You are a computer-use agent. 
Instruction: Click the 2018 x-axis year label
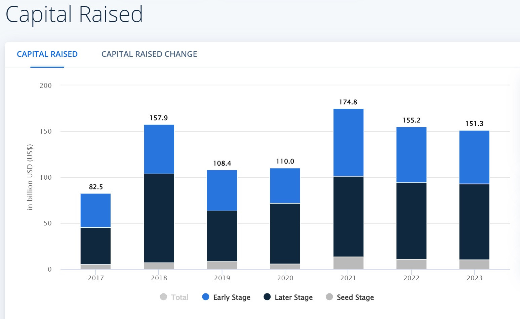point(159,278)
